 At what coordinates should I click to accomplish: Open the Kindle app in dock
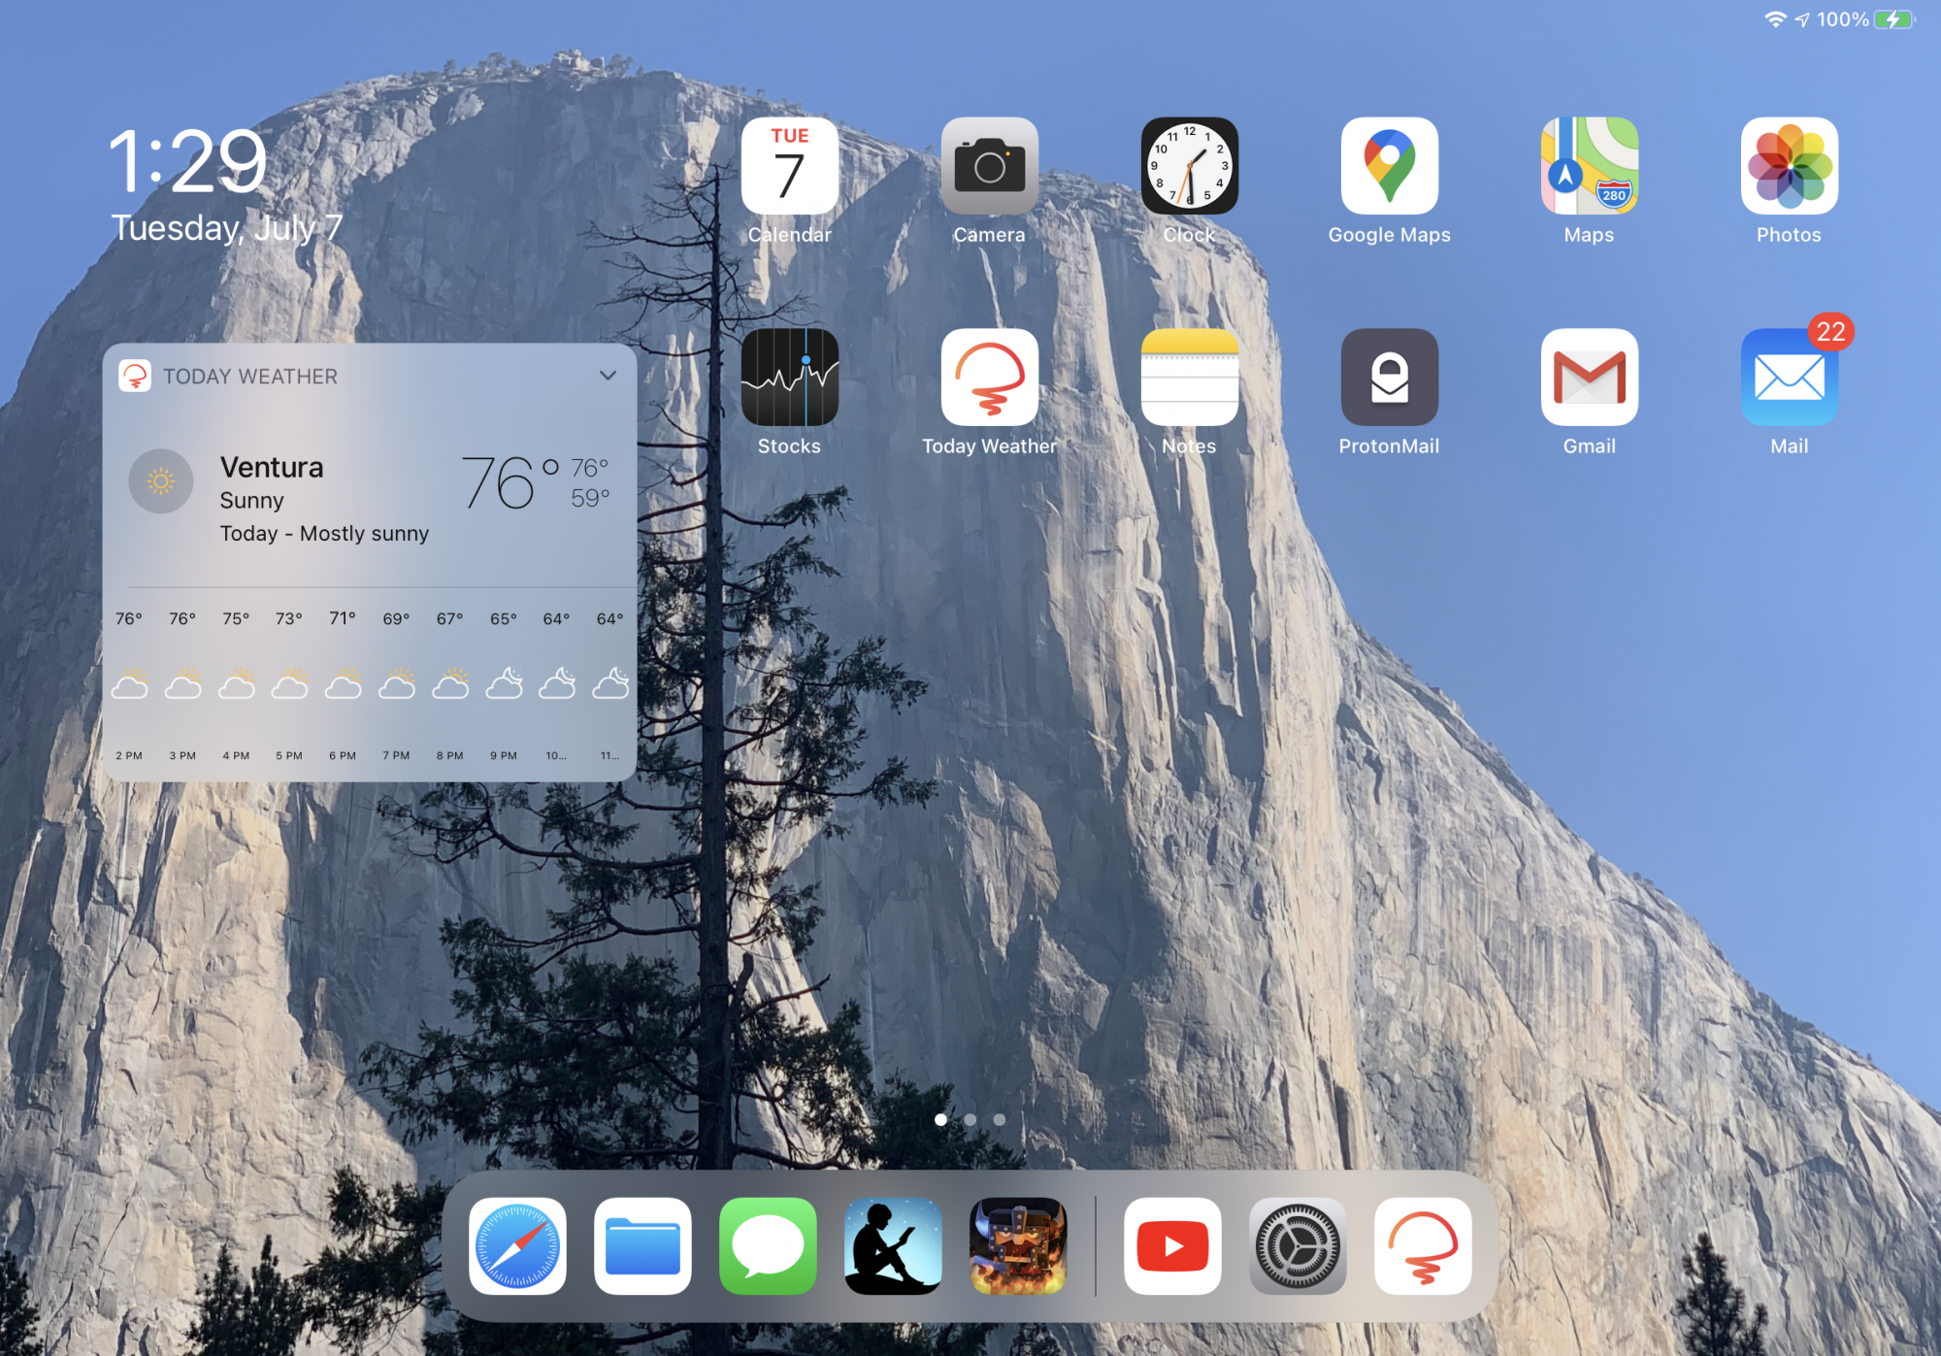pyautogui.click(x=893, y=1246)
